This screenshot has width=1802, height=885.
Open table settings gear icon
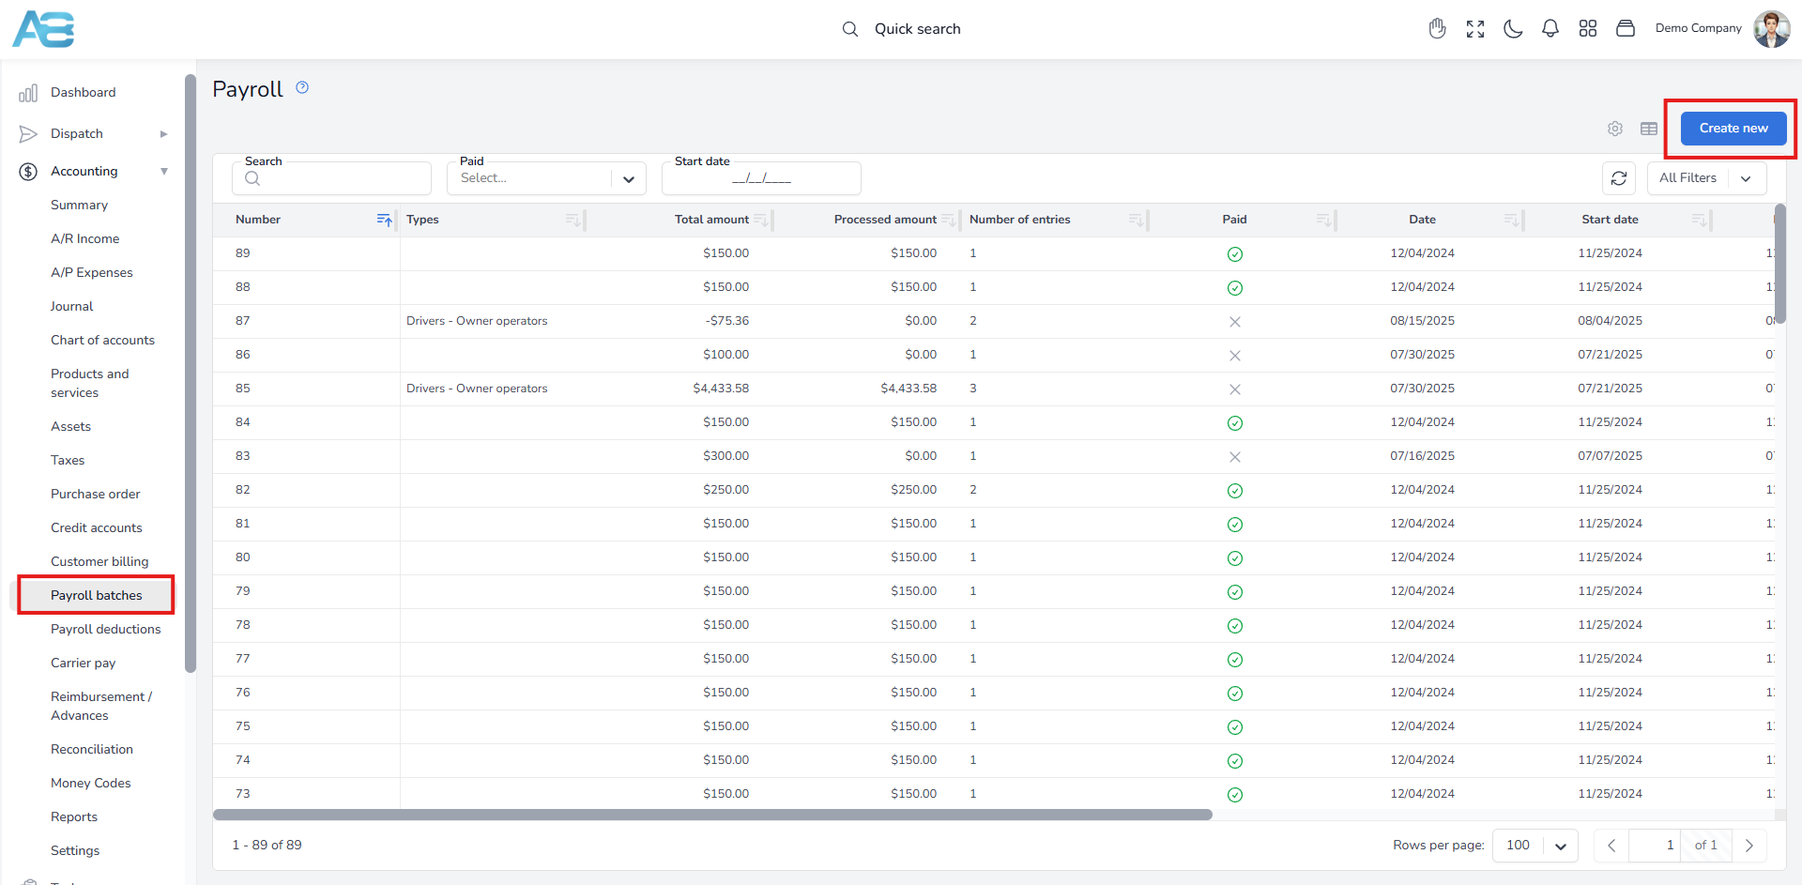1615,129
